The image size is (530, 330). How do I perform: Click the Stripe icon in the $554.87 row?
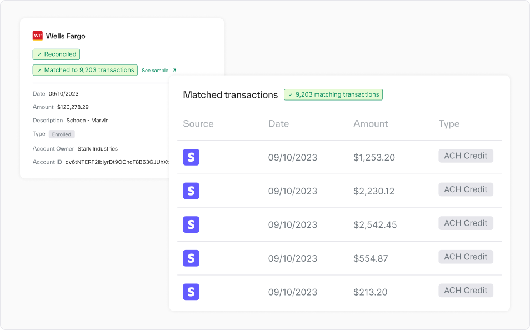point(191,258)
